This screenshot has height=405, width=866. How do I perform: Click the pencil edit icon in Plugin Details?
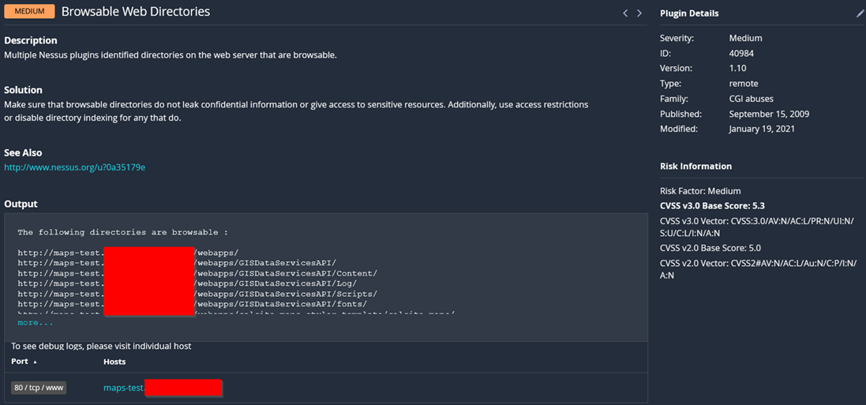[860, 13]
